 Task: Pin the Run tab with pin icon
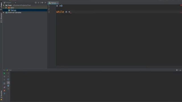pyautogui.click(x=5, y=87)
